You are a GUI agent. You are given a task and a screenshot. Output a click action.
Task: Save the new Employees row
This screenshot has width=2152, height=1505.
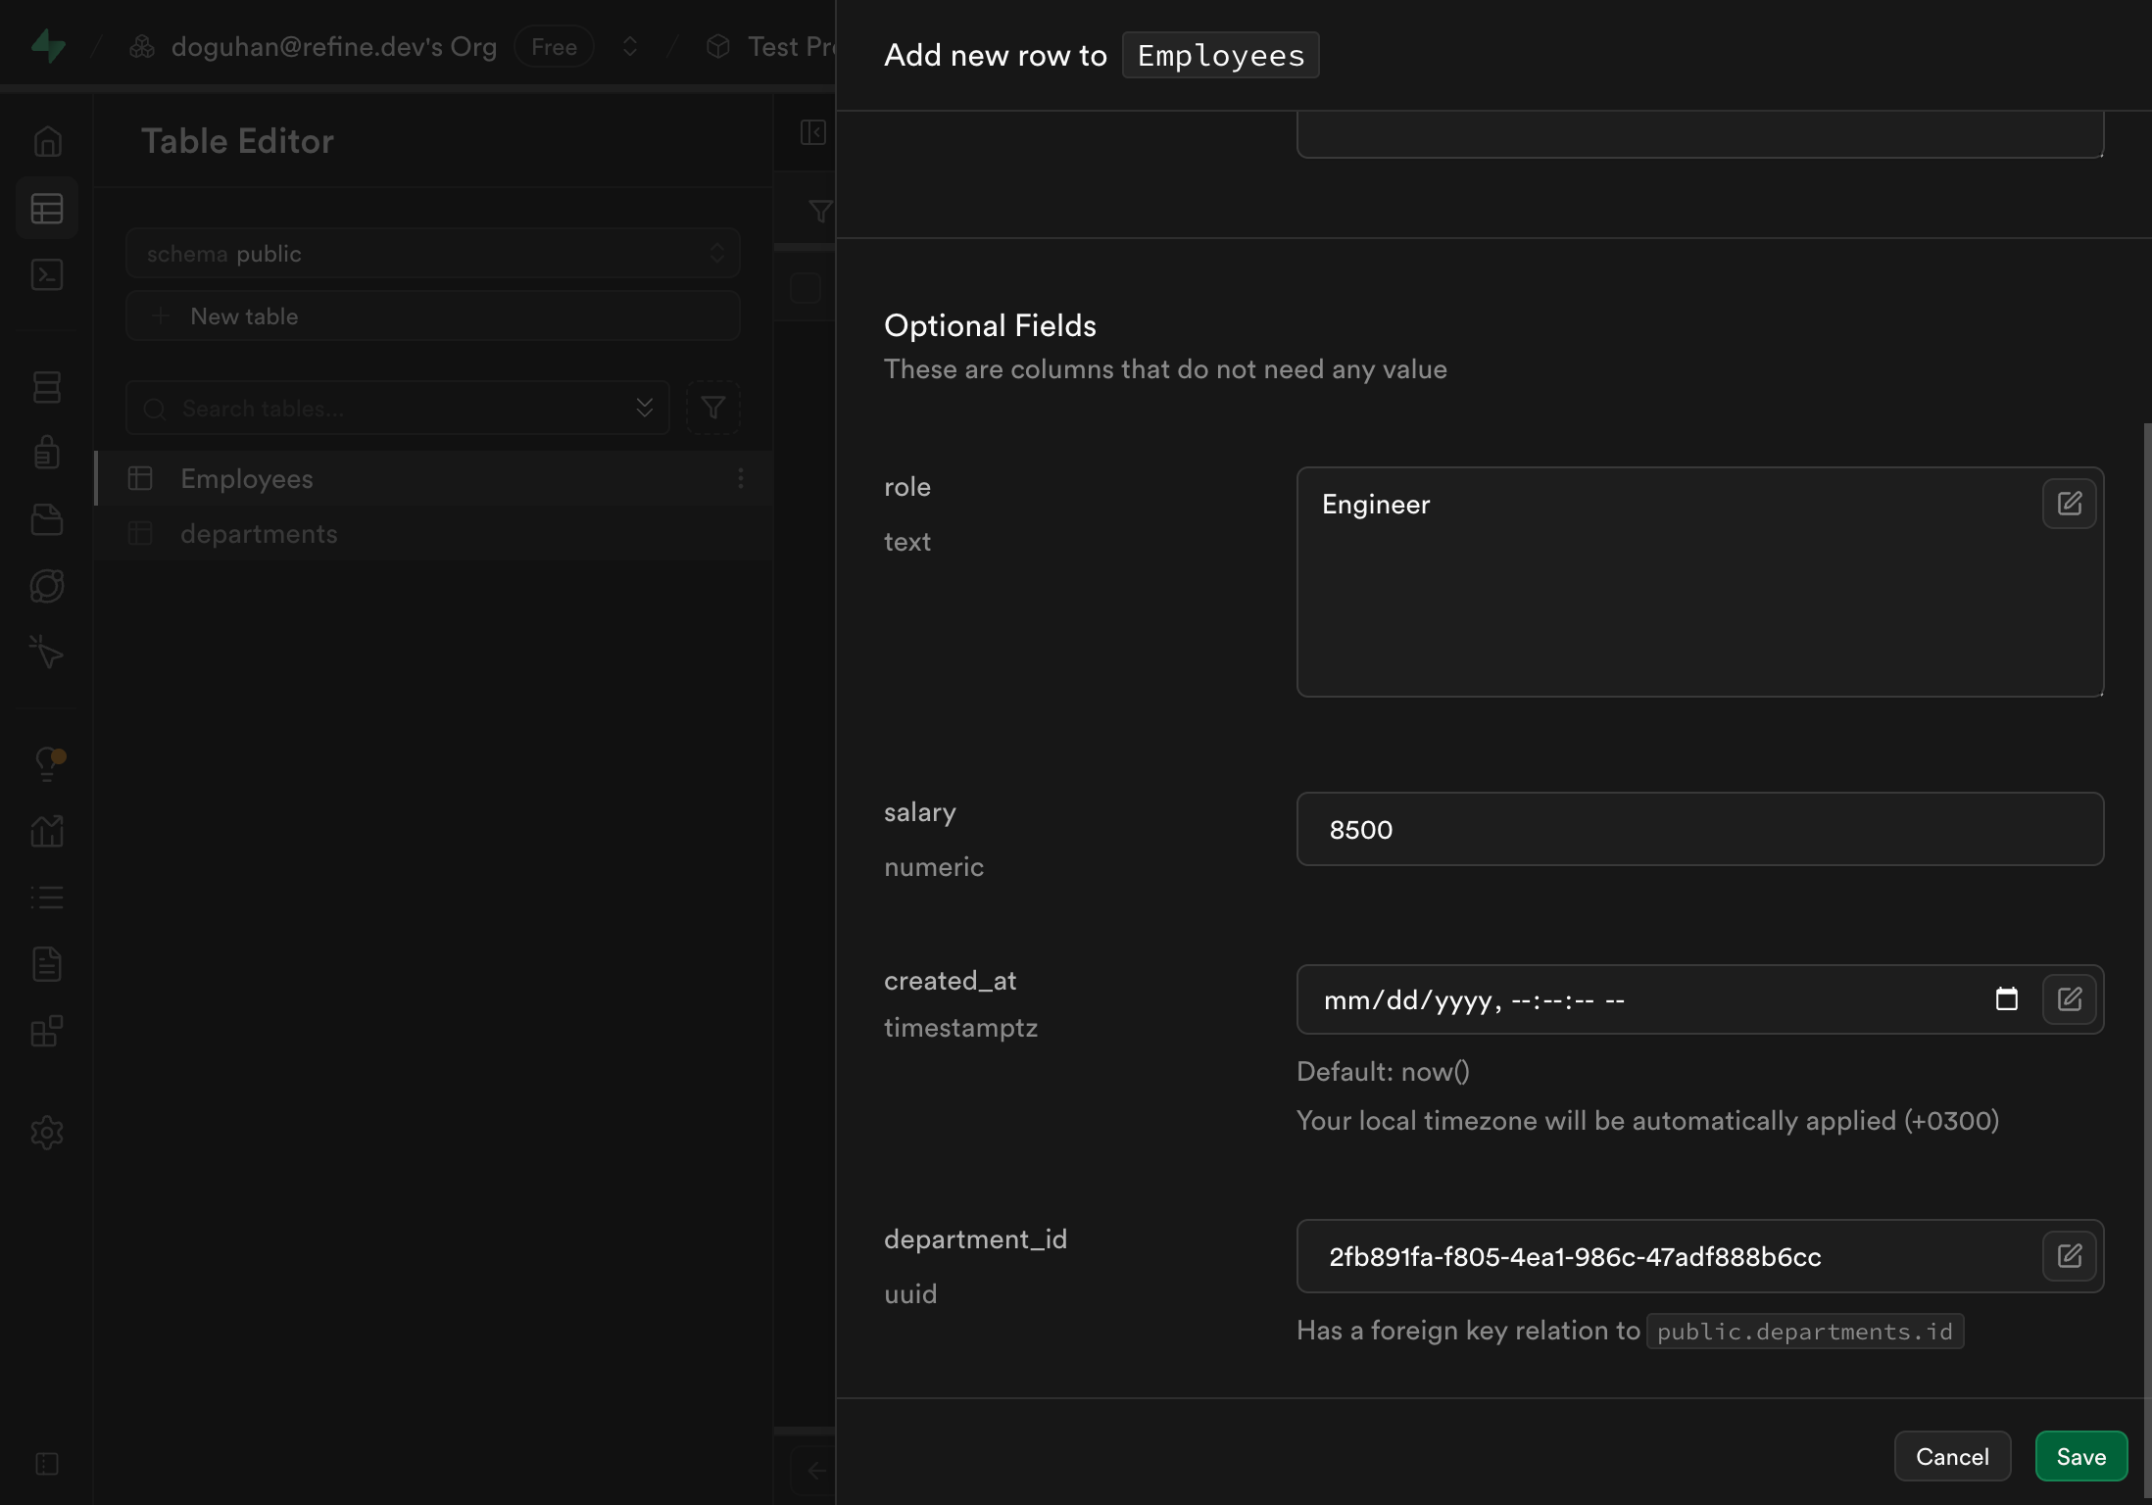point(2080,1456)
